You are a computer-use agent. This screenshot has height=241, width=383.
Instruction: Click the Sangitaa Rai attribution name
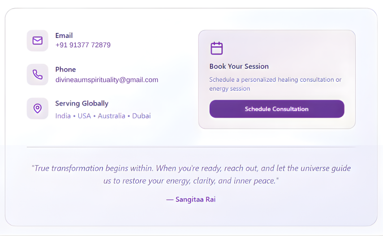[195, 199]
